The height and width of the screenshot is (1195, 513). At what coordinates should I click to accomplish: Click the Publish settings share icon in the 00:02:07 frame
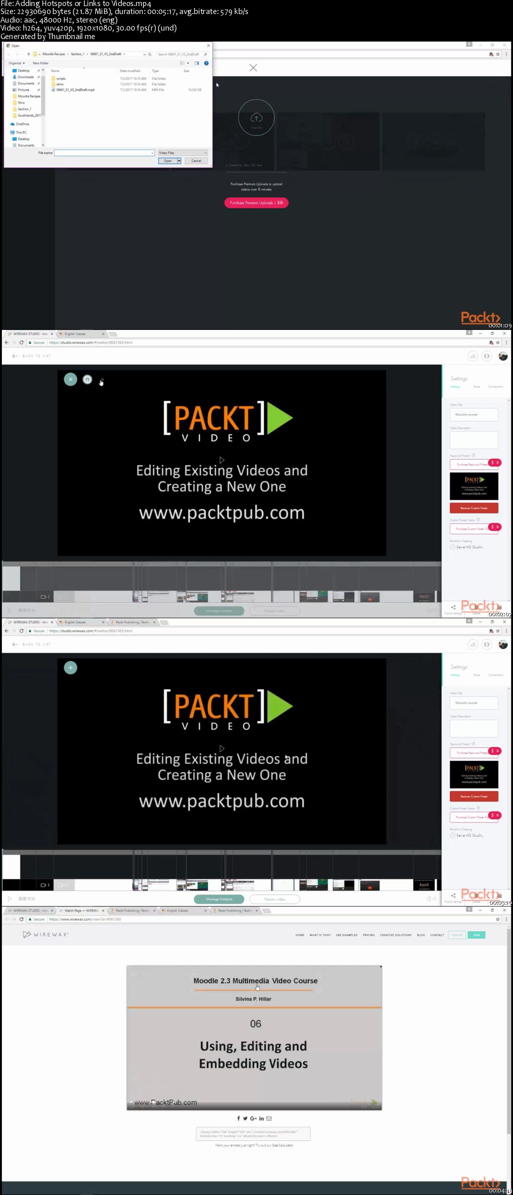coord(453,607)
